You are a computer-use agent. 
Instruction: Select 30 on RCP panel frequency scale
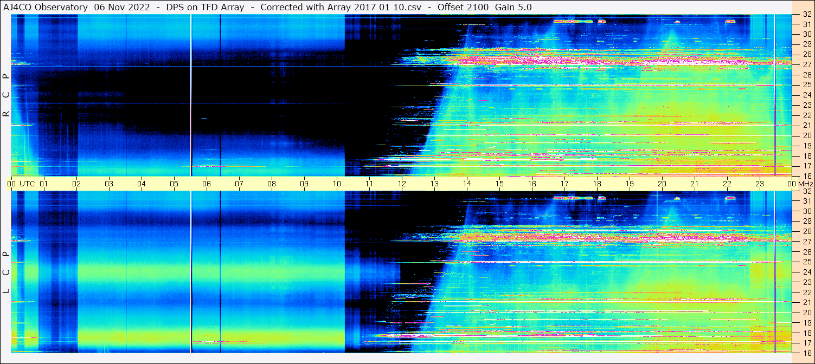click(806, 34)
